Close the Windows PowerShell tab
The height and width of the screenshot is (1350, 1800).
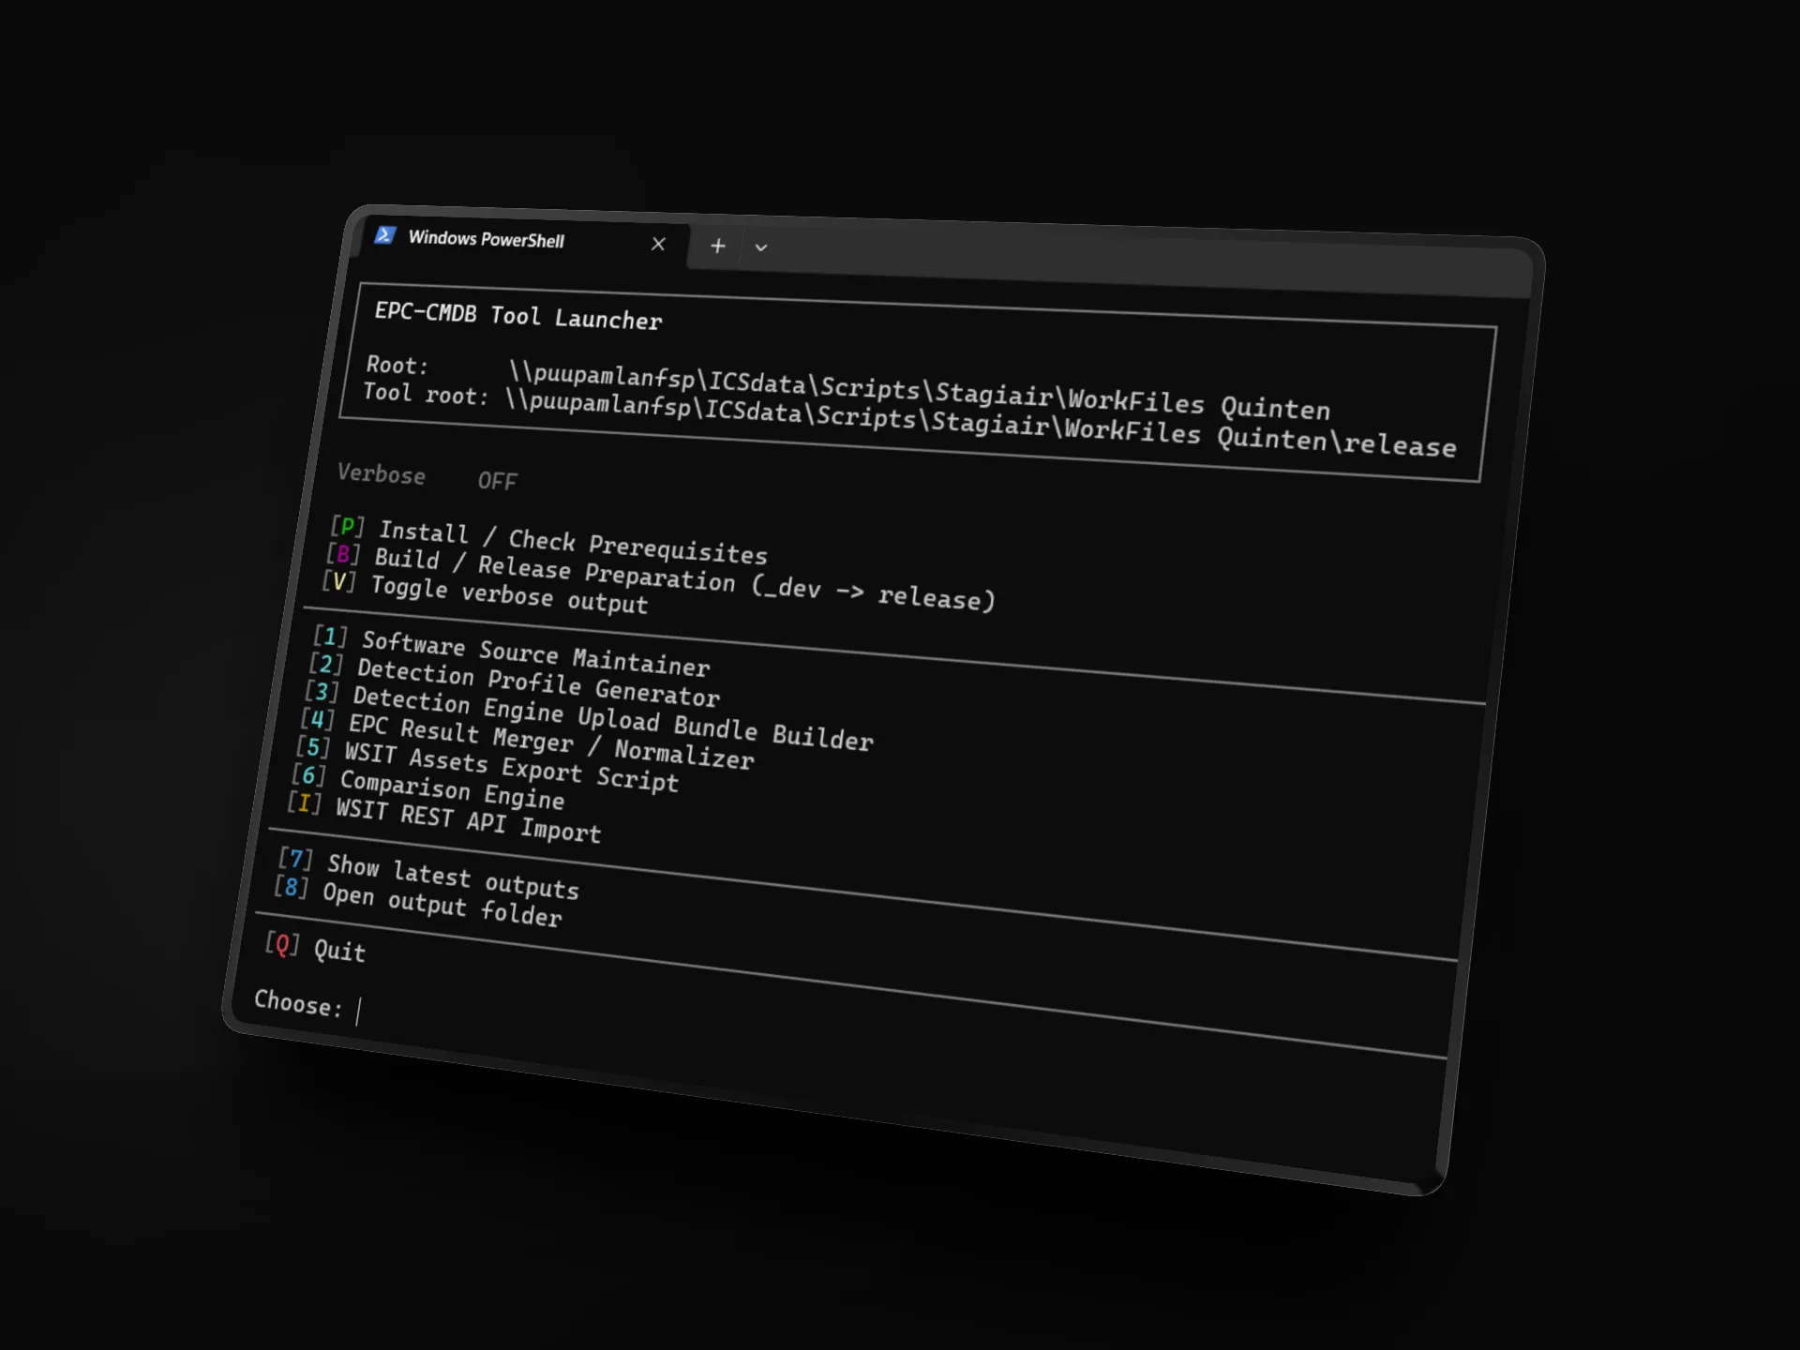coord(658,245)
